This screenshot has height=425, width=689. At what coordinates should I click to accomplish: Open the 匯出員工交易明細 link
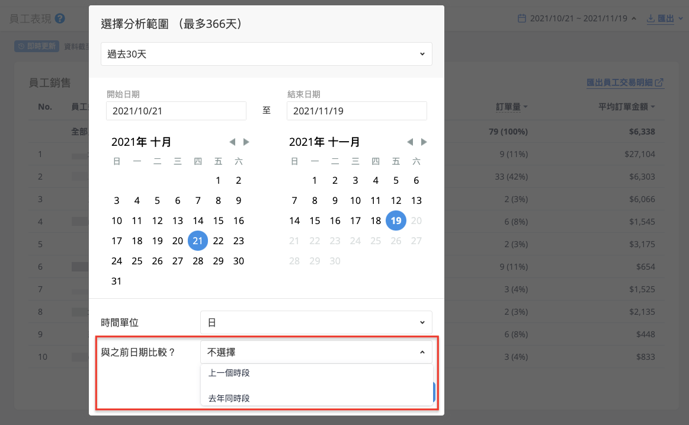tap(620, 82)
